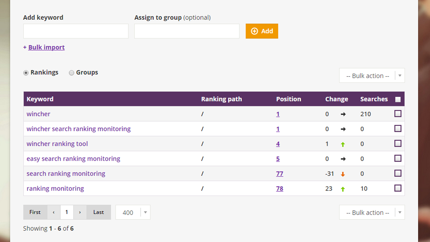Click the next page arrow
This screenshot has height=242, width=430.
click(x=80, y=212)
